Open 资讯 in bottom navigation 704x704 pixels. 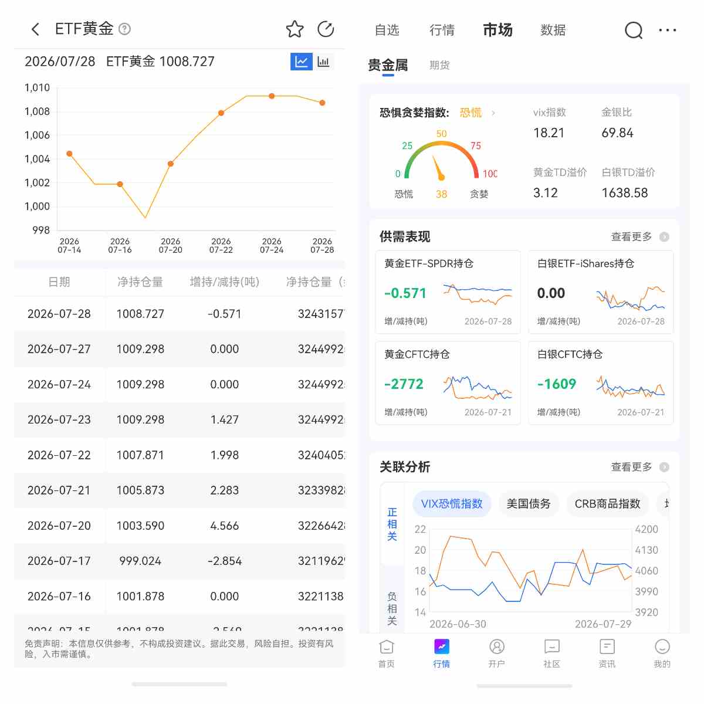pos(607,654)
